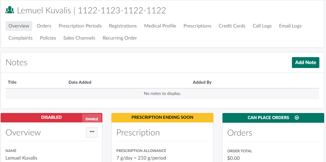
Task: Show the Call Logs tab
Action: click(262, 26)
